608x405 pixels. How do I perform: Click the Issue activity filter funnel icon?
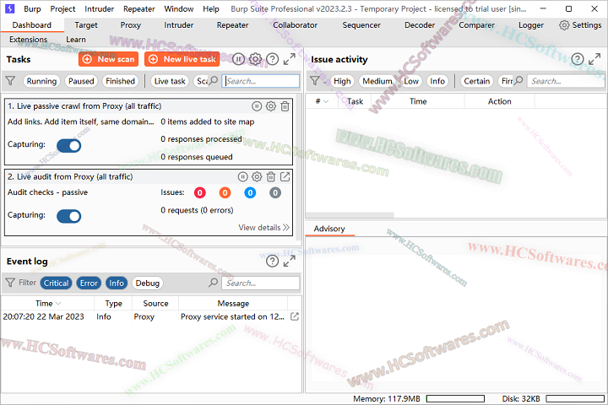coord(315,81)
